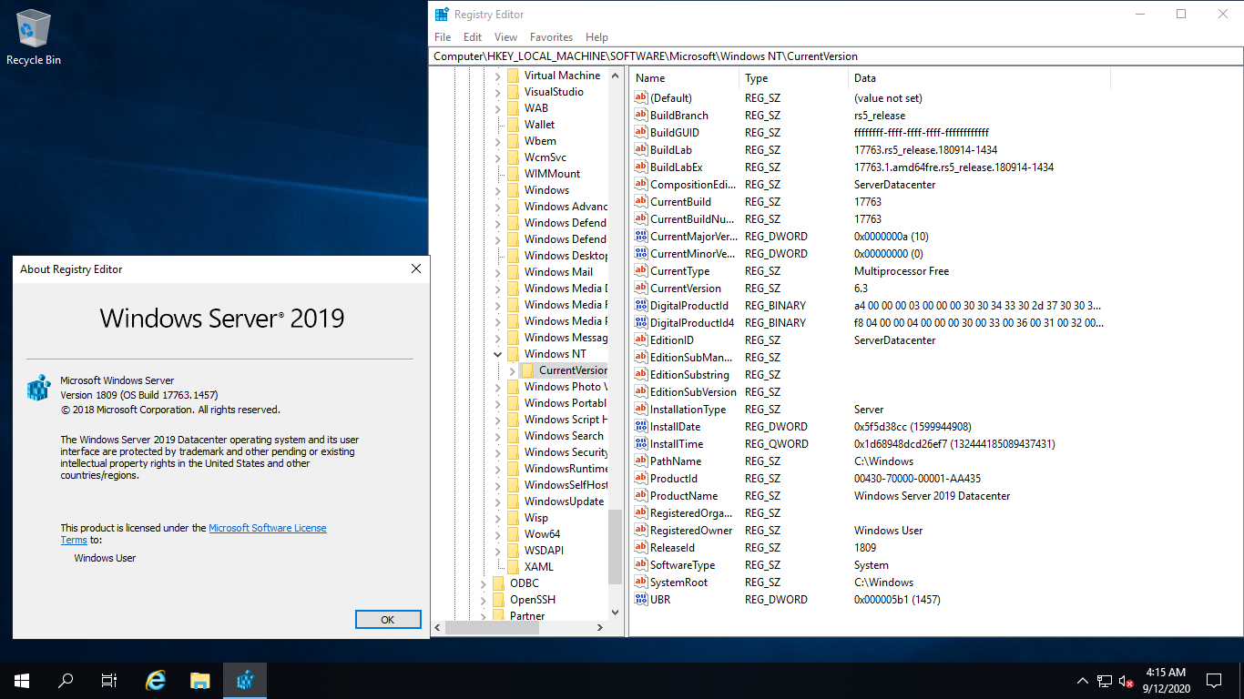Expand the Virtual Machine key
The image size is (1244, 699).
497,76
